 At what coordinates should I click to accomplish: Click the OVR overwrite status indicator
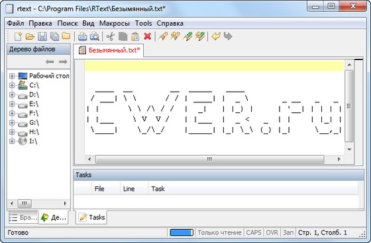[272, 232]
